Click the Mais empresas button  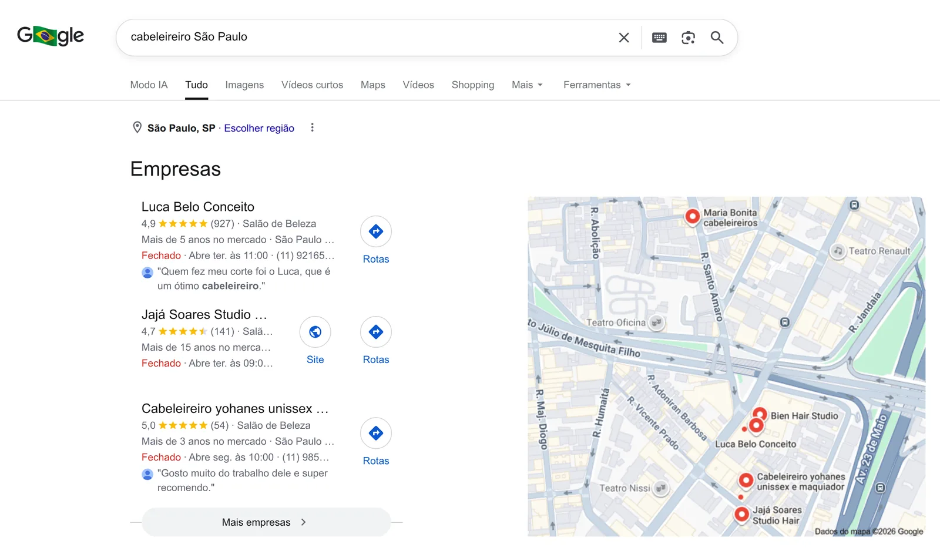[266, 522]
